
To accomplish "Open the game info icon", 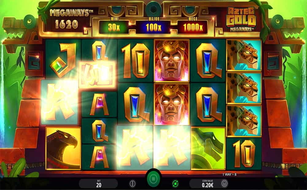I will [133, 184].
